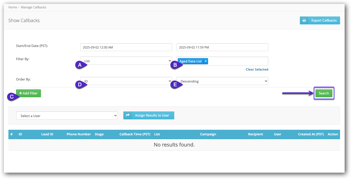Sort by Created At (PST) column
Viewport: 351px width, 179px height.
tap(311, 134)
